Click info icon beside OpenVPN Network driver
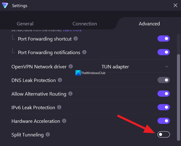The width and height of the screenshot is (181, 146). coord(71,67)
